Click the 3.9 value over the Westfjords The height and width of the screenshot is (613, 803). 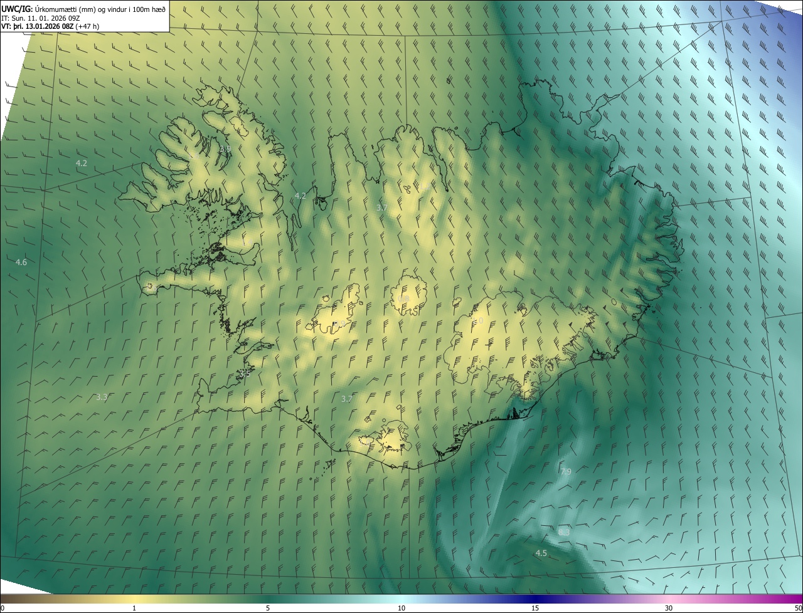pos(225,149)
